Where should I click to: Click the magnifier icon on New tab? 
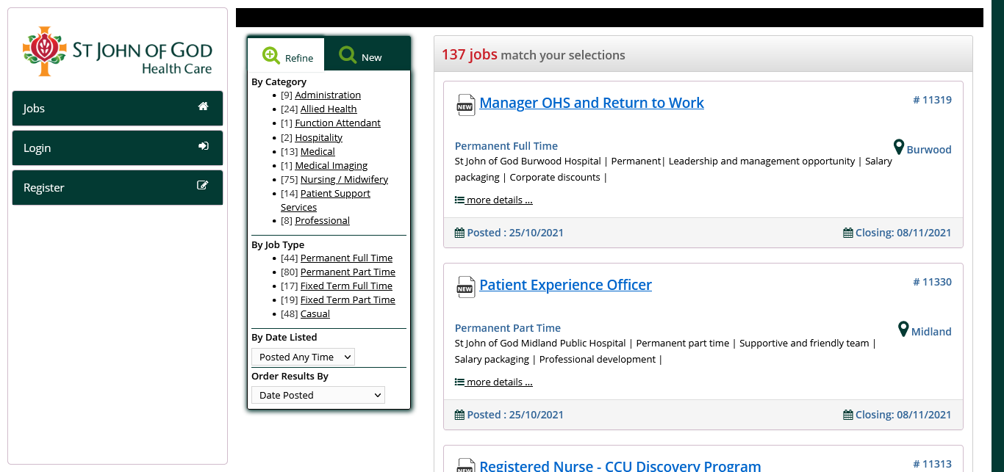point(348,56)
